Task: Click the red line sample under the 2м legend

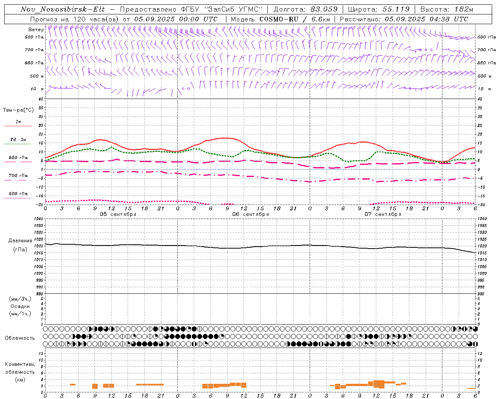Action: pyautogui.click(x=18, y=126)
